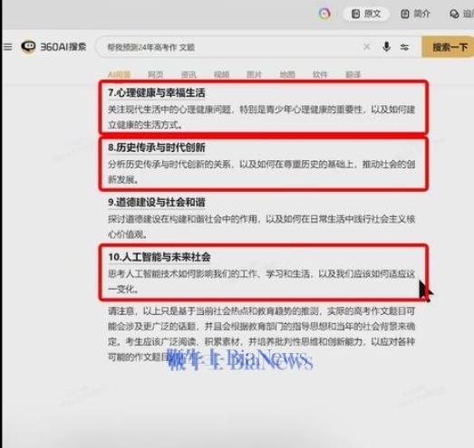This screenshot has height=448, width=474.
Task: Switch to the 网页 tab
Action: click(x=155, y=74)
